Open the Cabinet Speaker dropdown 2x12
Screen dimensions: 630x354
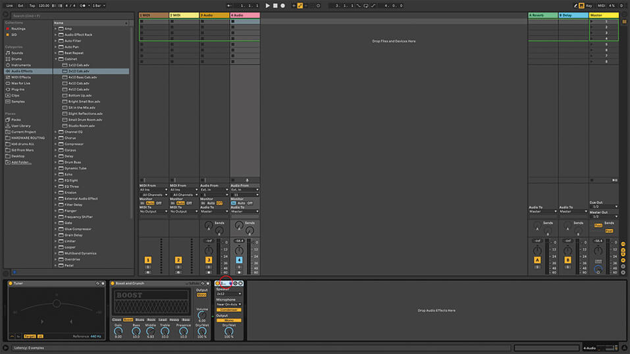click(228, 294)
